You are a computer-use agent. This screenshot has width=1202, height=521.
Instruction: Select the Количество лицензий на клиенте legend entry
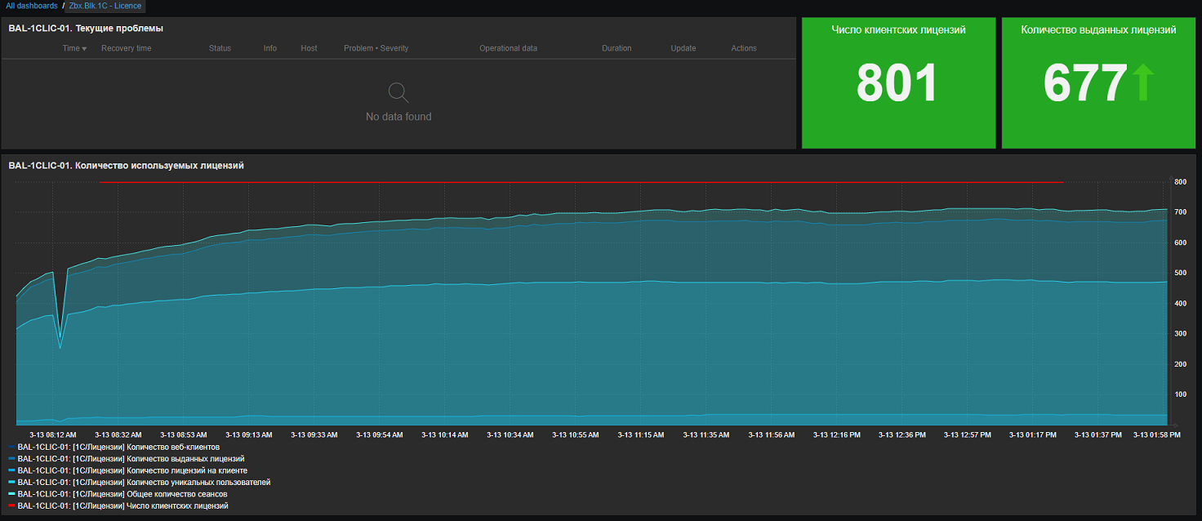(132, 470)
